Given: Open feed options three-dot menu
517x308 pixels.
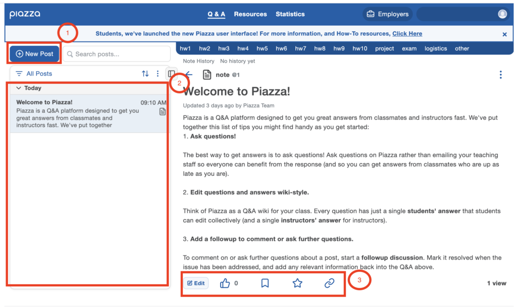Looking at the screenshot, I should point(158,74).
